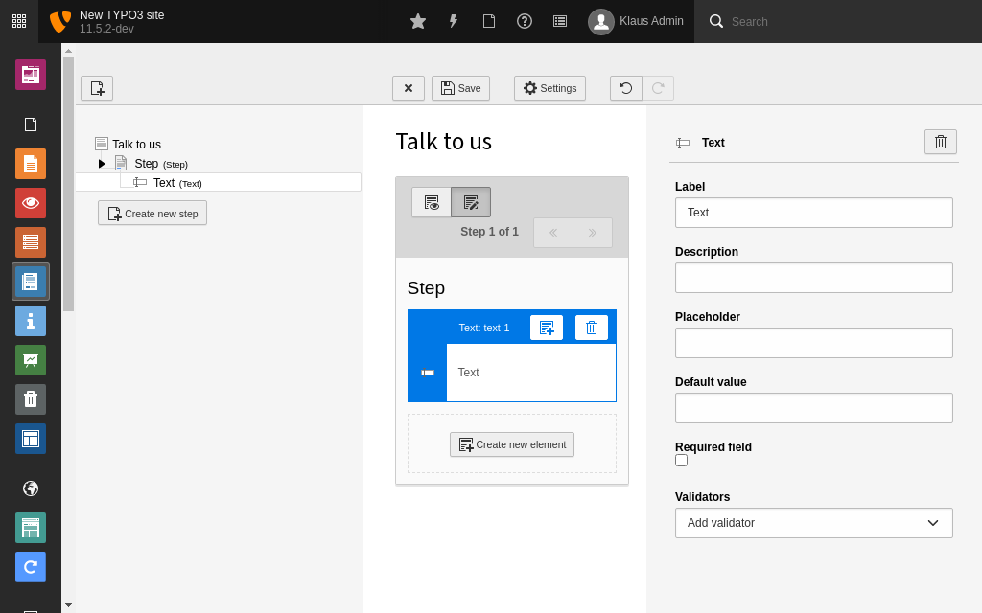
Task: Click the Placeholder input field
Action: [813, 343]
